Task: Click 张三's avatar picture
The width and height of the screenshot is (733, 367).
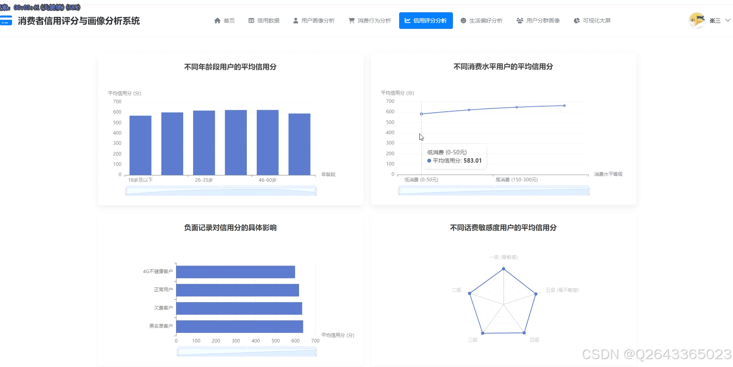Action: [x=698, y=20]
